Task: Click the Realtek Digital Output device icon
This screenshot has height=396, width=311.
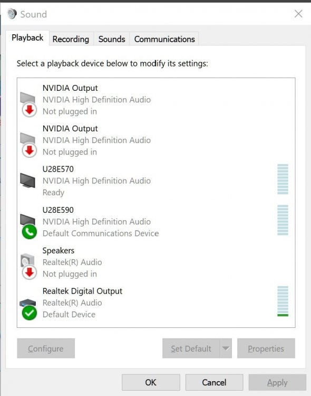Action: [x=28, y=309]
